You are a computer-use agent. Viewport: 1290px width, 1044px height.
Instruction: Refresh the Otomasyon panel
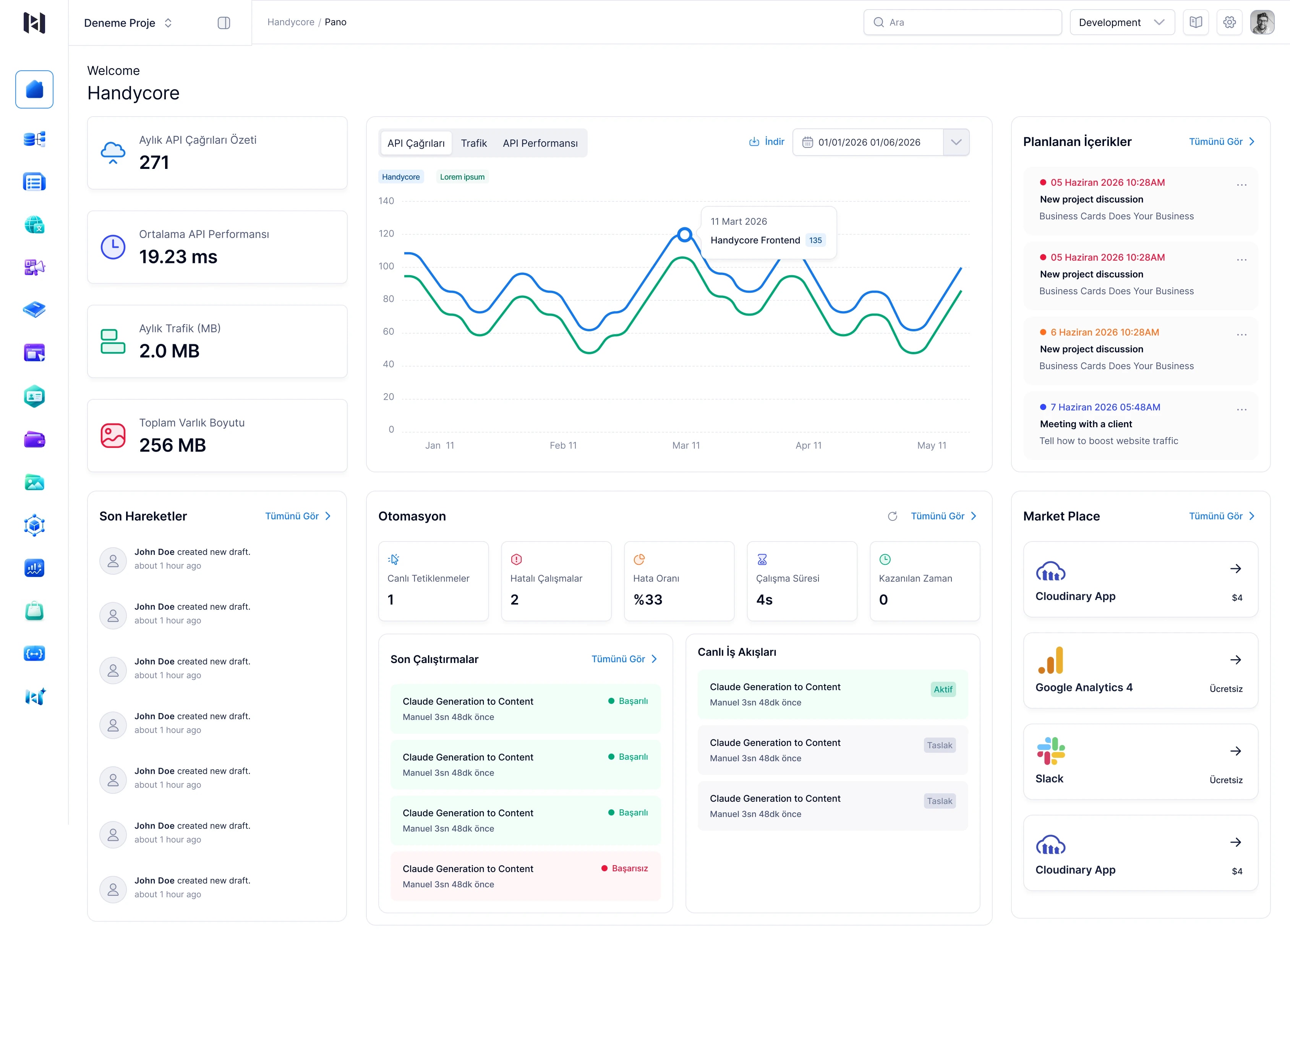(x=893, y=516)
